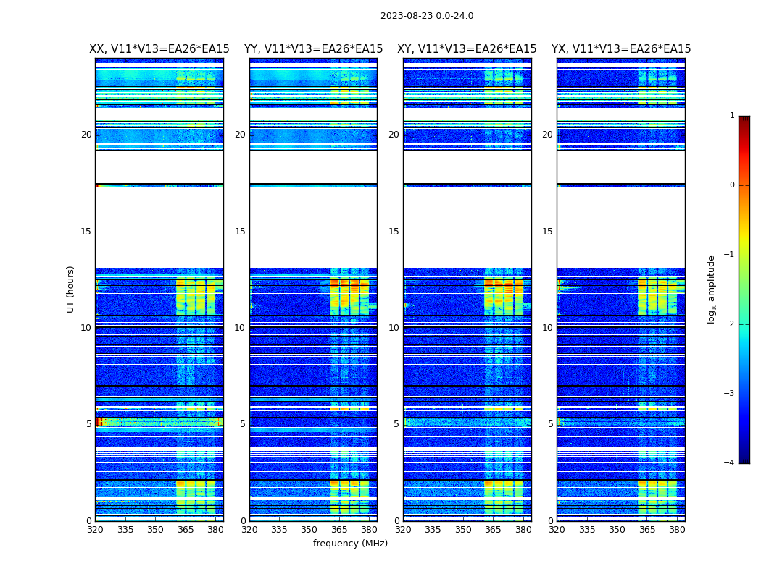Click the 20 hour tick label of XX panel
Viewport: 761px width, 579px height.
coord(86,134)
